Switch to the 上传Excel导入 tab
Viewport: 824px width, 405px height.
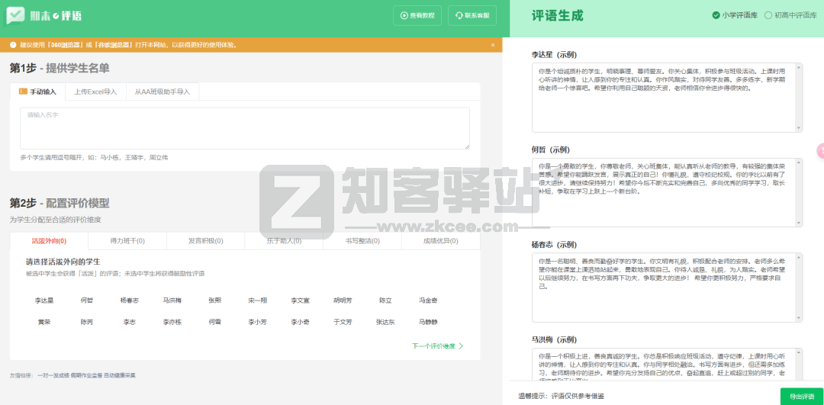coord(95,92)
